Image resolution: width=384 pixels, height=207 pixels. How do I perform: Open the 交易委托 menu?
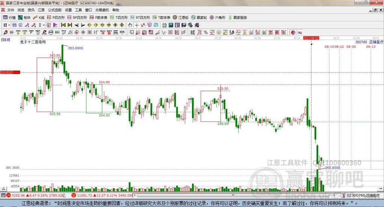point(102,10)
